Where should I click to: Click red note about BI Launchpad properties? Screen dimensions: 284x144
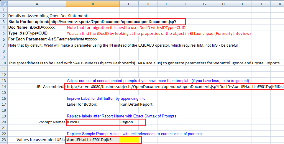[x=159, y=34]
